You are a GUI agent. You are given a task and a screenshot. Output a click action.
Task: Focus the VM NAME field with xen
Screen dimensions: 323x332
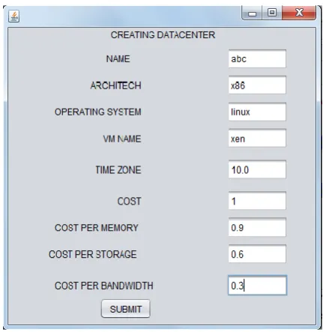click(x=257, y=139)
